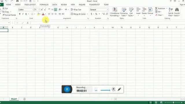Increase font size button
The height and width of the screenshot is (104, 185).
pyautogui.click(x=42, y=10)
